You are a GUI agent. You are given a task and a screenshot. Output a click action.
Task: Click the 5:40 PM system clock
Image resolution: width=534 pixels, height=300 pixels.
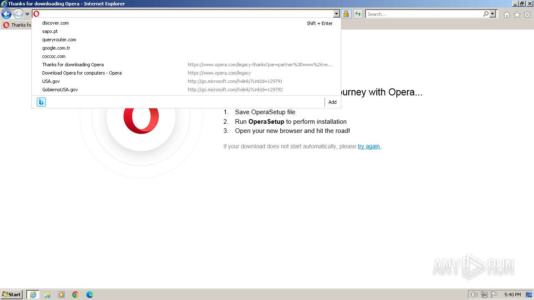pyautogui.click(x=512, y=295)
